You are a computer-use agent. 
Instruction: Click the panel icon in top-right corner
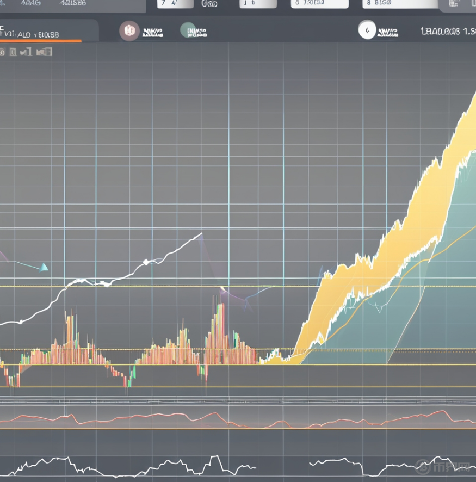point(457,5)
